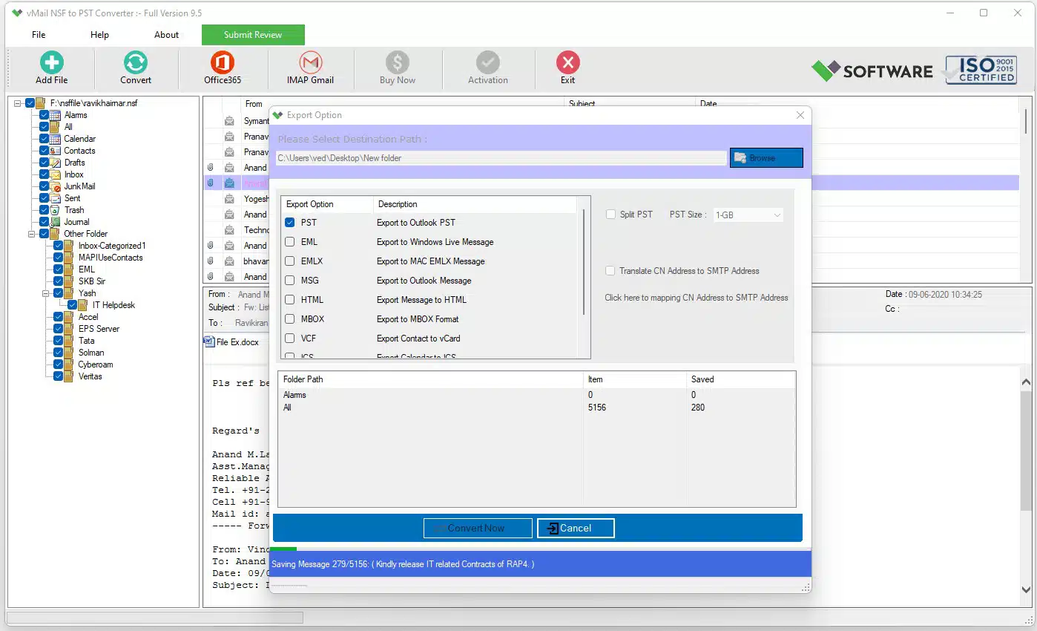Click the Exit toolbar icon
Image resolution: width=1037 pixels, height=631 pixels.
567,68
